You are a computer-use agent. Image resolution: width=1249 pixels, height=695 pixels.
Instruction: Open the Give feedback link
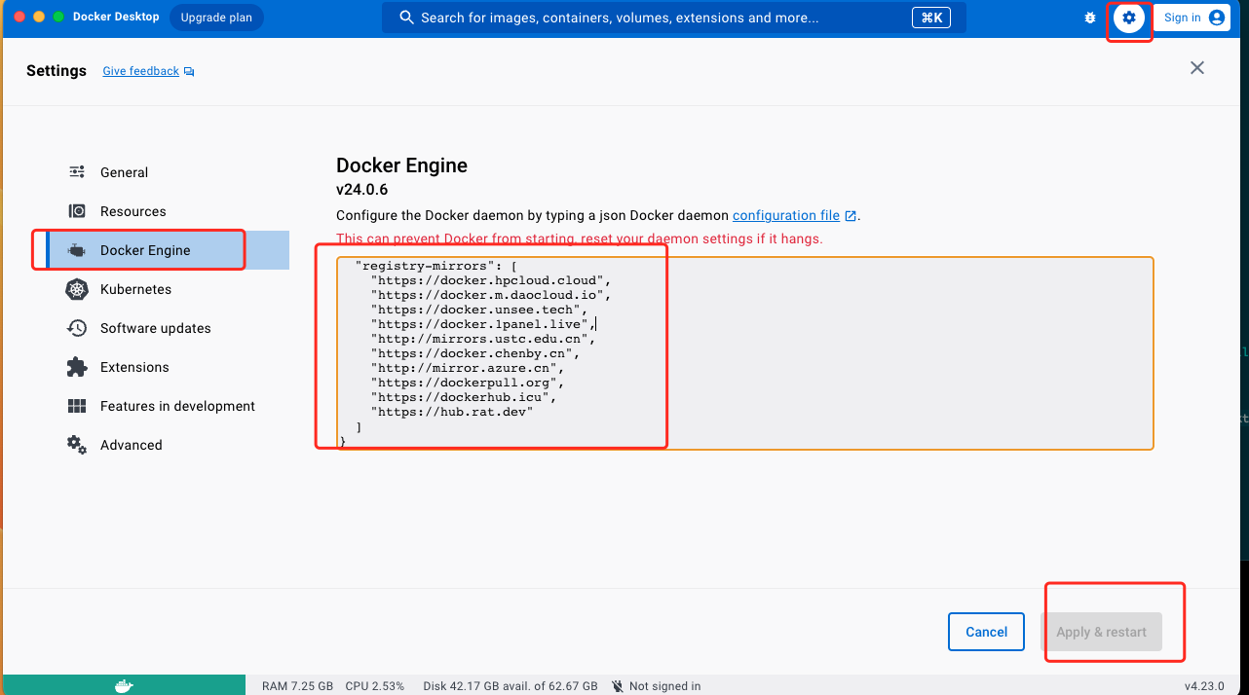[x=140, y=71]
